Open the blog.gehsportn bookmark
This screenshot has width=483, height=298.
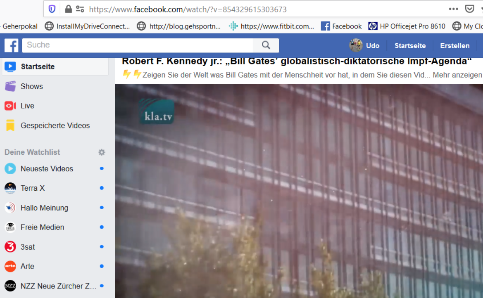pyautogui.click(x=178, y=26)
